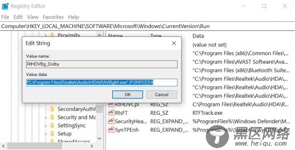Click the Name column header
The height and width of the screenshot is (150, 295).
115,35
